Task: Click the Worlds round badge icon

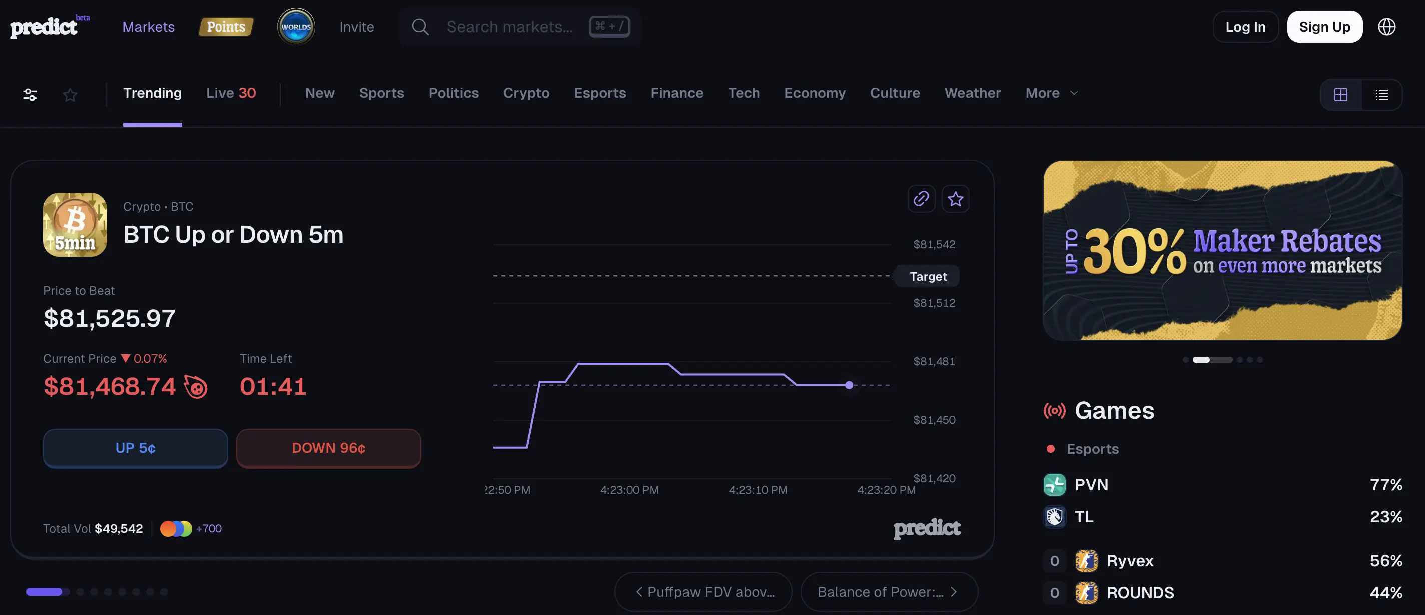Action: [296, 26]
